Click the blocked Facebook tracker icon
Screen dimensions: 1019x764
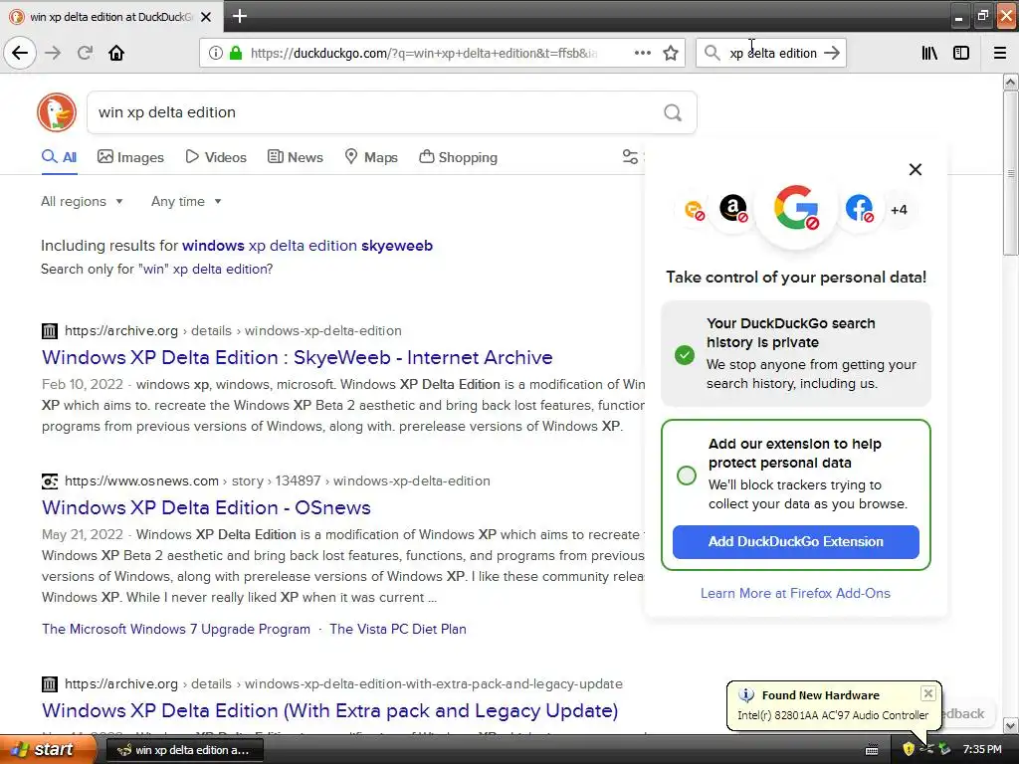859,209
